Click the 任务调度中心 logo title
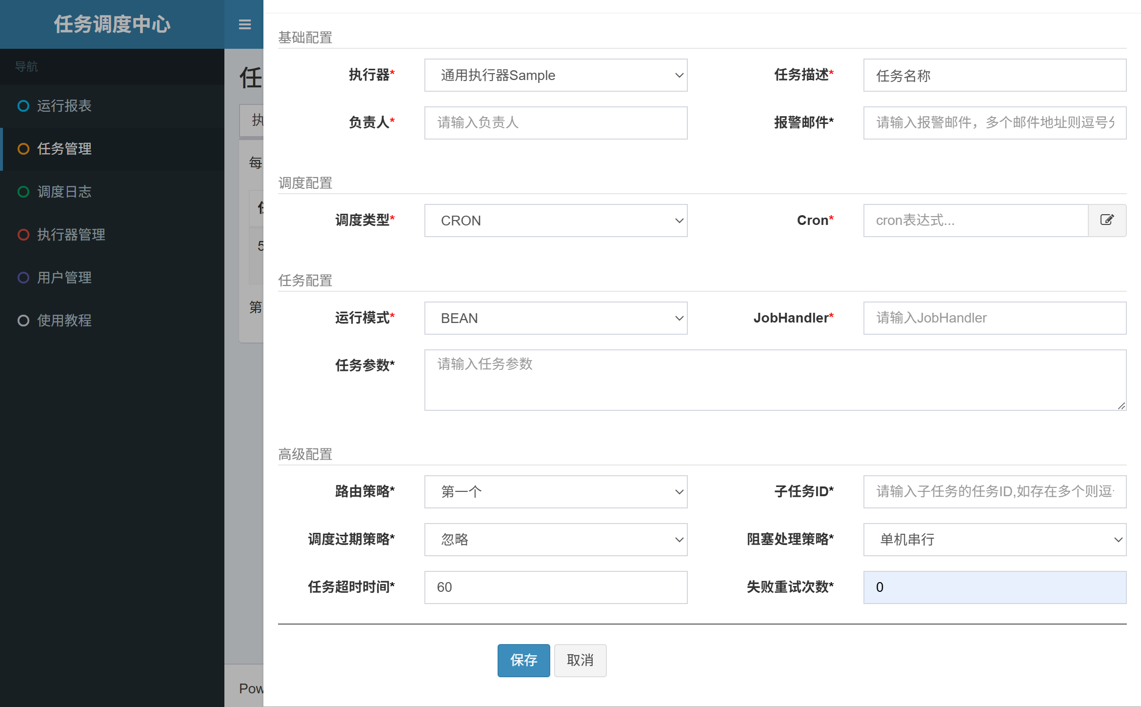 [112, 24]
